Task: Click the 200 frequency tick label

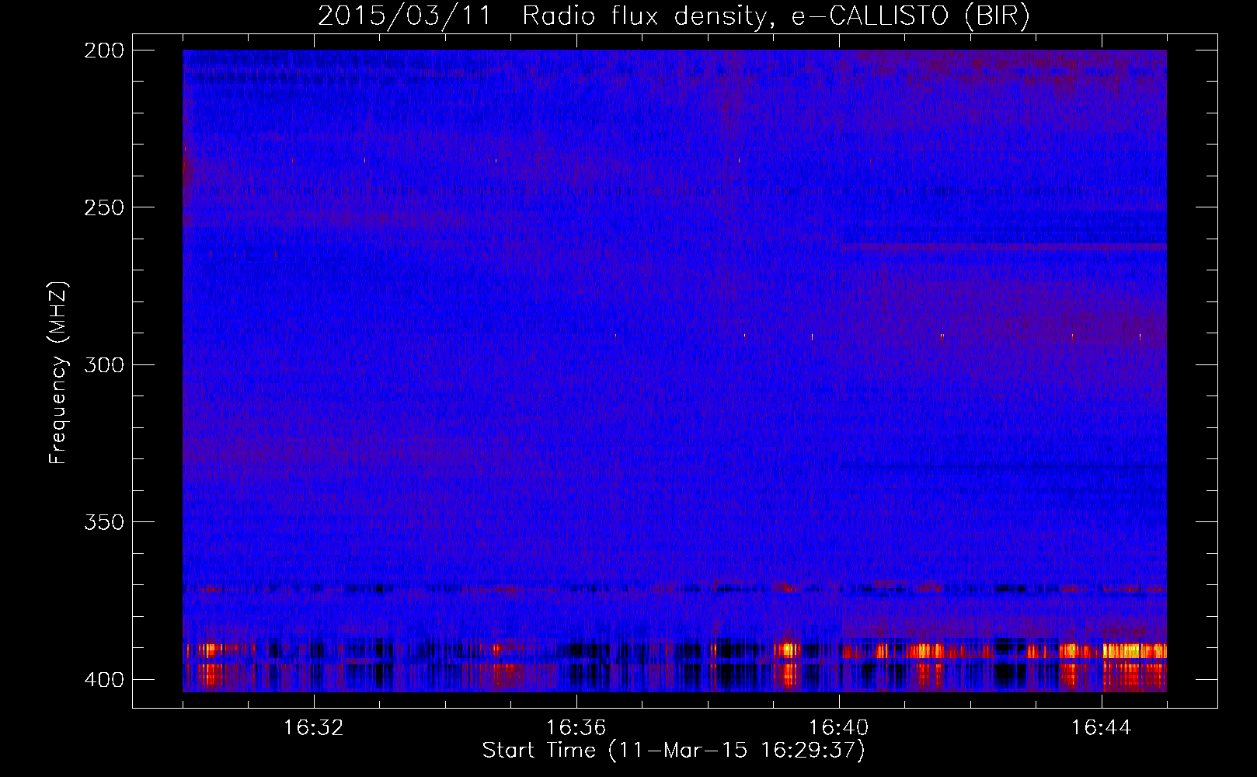Action: 104,50
